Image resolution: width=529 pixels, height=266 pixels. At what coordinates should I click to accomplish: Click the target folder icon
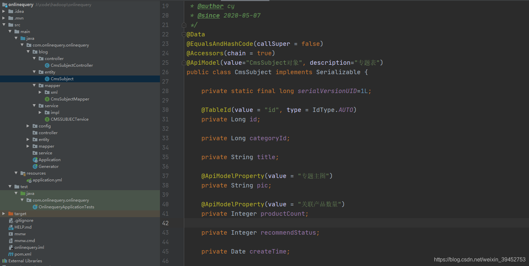(x=11, y=214)
